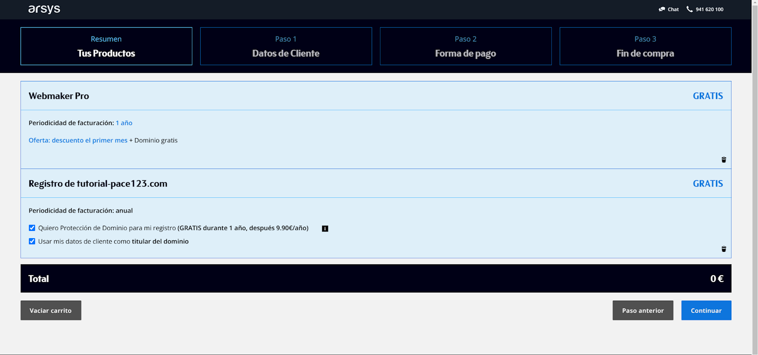Toggle Usar mis datos de cliente checkbox
This screenshot has width=758, height=355.
click(32, 241)
